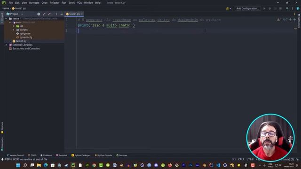
Task: Select pyvenv.cfg file in tree
Action: (x=24, y=38)
